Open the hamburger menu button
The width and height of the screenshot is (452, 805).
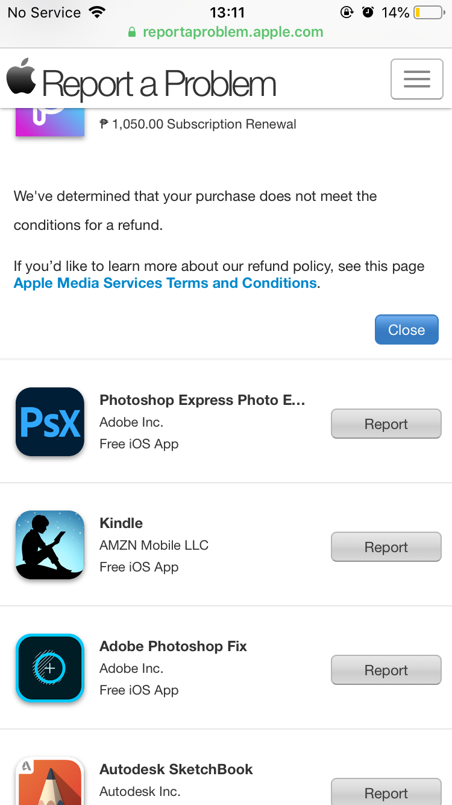[x=417, y=79]
